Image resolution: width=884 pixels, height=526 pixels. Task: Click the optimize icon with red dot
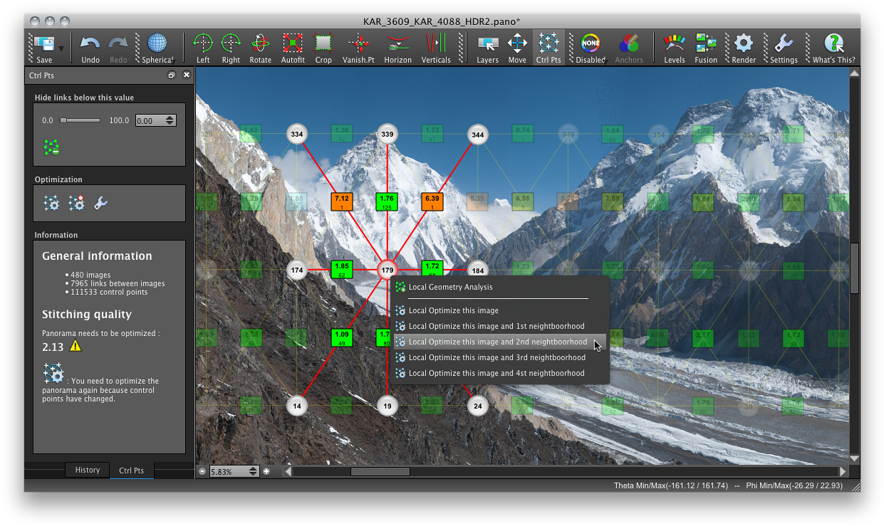[x=76, y=204]
